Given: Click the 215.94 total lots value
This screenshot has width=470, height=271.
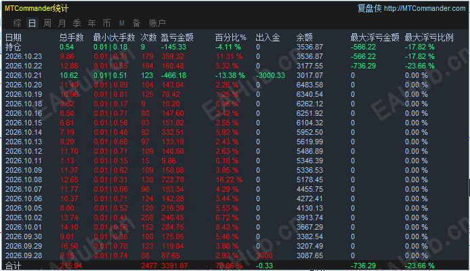Looking at the screenshot, I should [70, 266].
